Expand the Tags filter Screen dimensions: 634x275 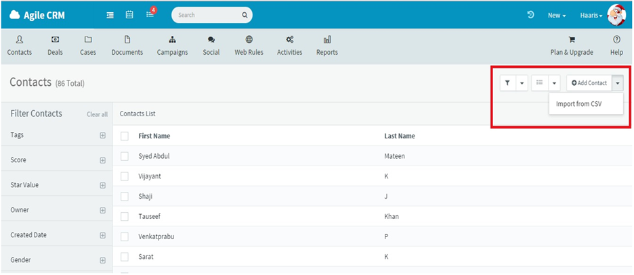tap(103, 136)
